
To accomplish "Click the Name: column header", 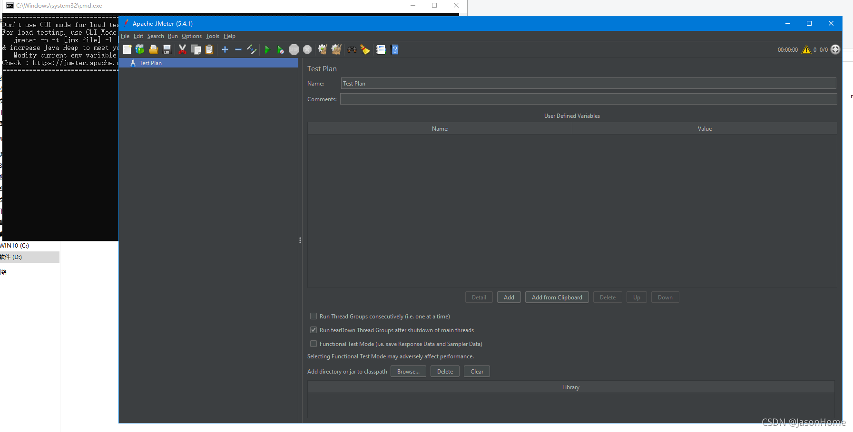I will point(440,129).
